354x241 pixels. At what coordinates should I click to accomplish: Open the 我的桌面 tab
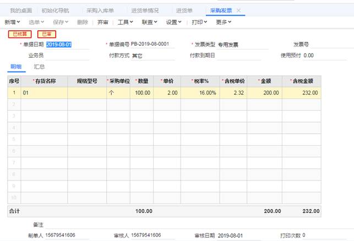click(x=21, y=10)
